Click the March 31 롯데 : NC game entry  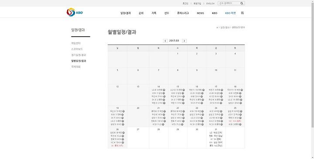tap(216, 146)
